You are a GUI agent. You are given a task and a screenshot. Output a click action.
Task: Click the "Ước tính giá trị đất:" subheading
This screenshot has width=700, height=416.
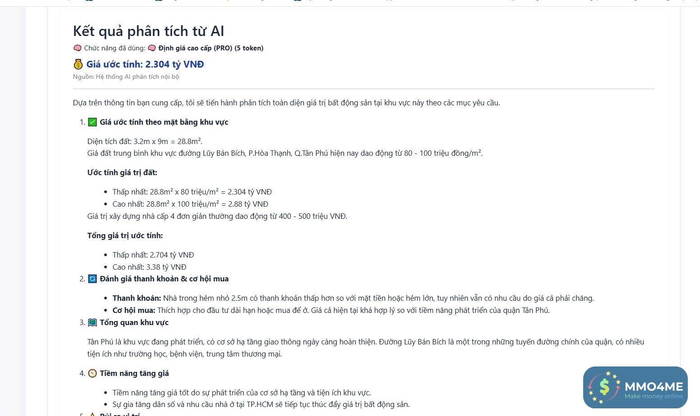[122, 172]
